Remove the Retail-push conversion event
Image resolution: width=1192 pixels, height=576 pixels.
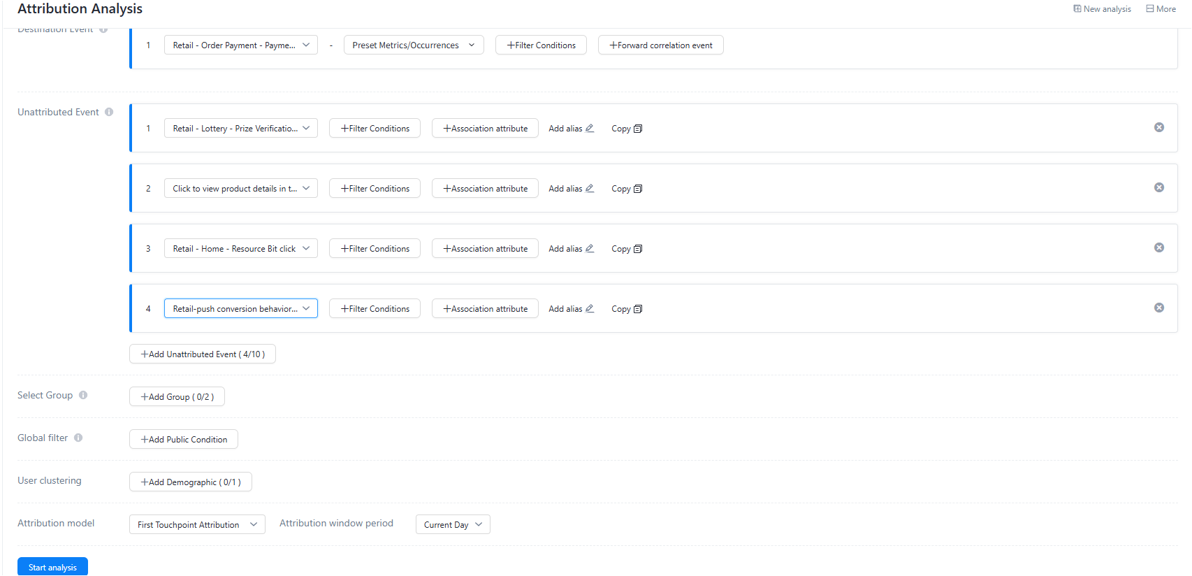(x=1159, y=308)
